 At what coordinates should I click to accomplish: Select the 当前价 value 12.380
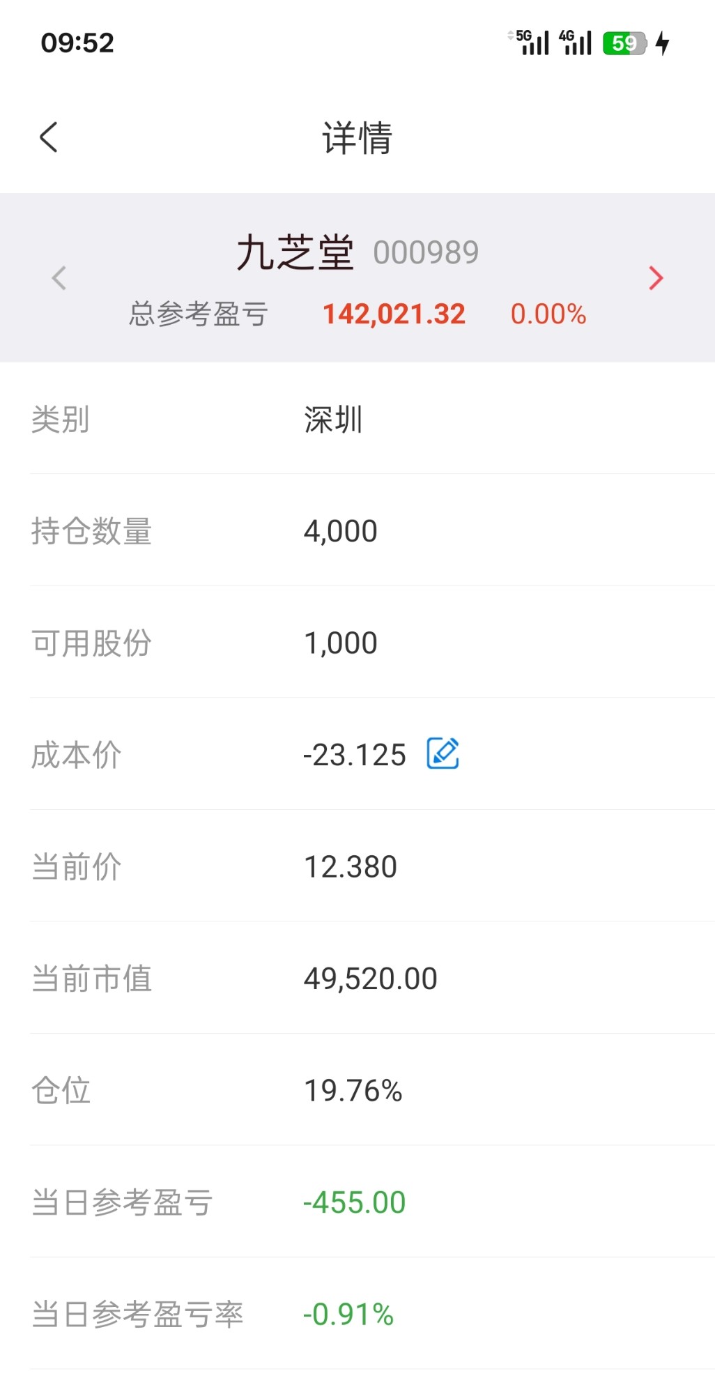[351, 867]
